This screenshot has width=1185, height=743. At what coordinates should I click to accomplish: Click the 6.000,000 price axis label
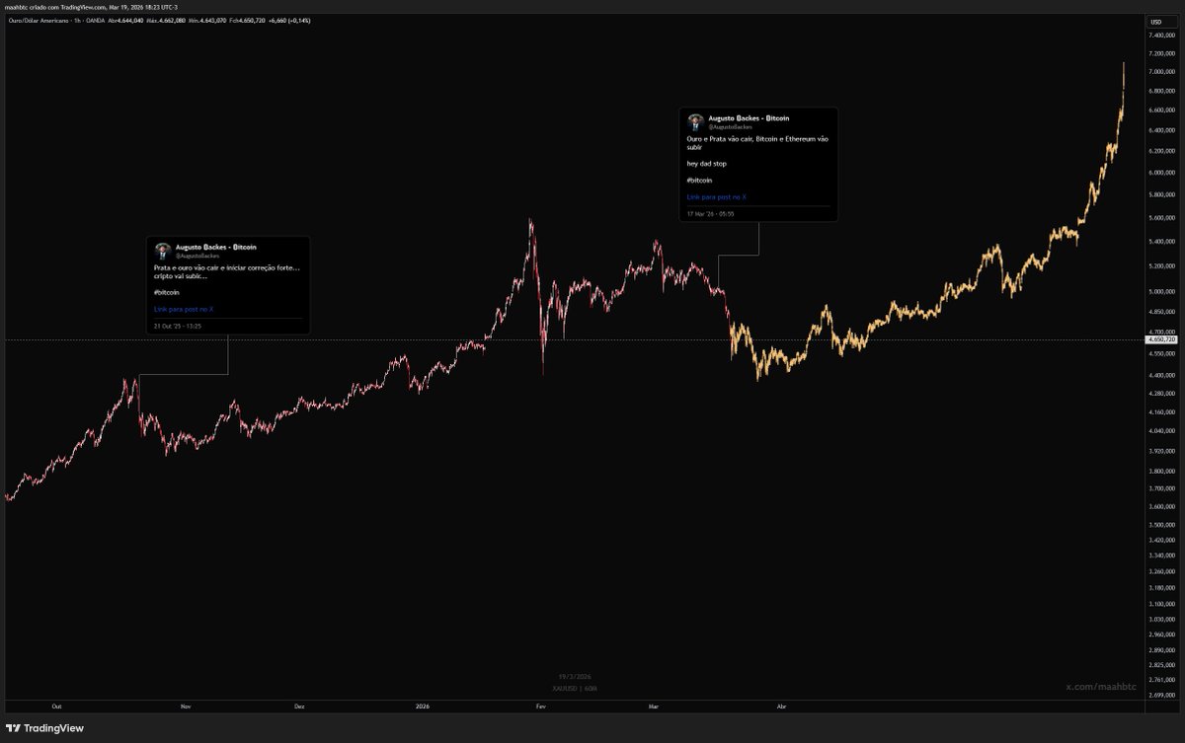tap(1160, 173)
